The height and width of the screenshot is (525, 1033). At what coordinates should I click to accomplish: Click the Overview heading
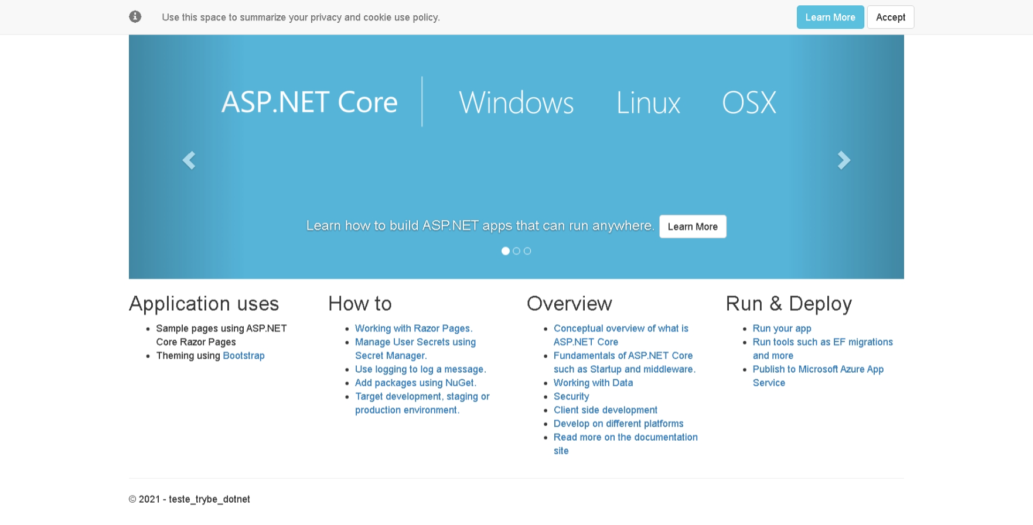[x=570, y=304]
